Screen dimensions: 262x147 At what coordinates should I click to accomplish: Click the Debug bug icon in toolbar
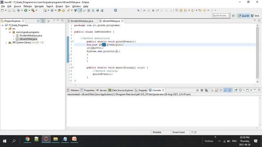tap(18, 10)
